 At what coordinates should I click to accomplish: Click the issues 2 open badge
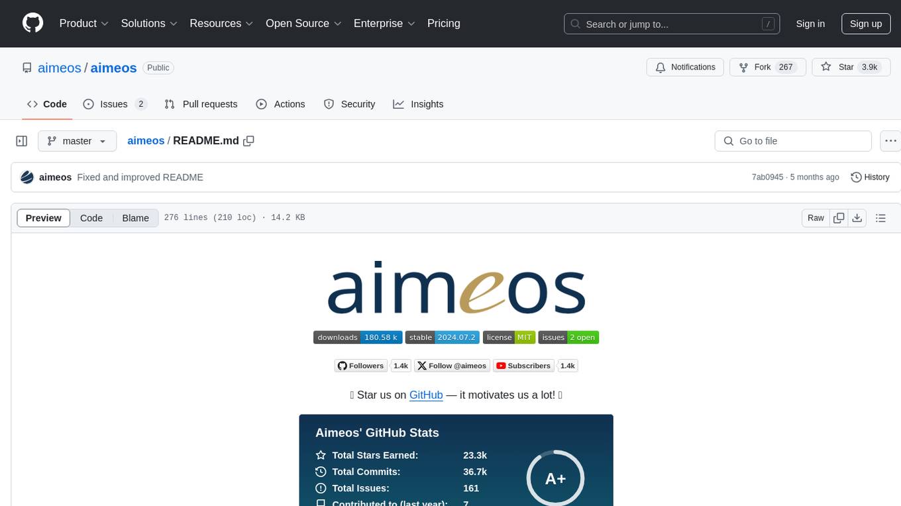[569, 337]
